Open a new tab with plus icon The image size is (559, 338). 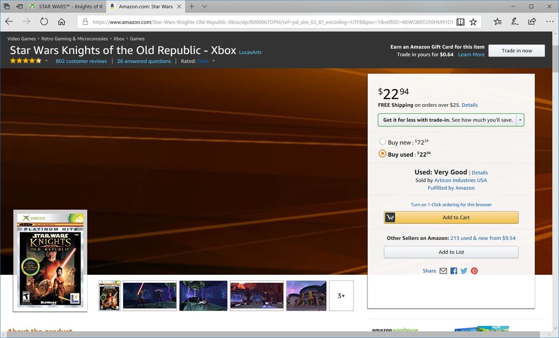pos(191,7)
